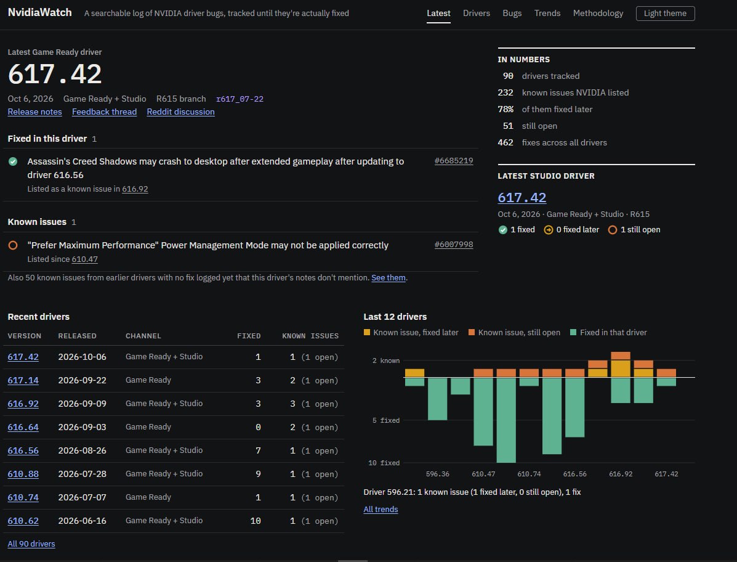The height and width of the screenshot is (562, 737).
Task: Open driver 610.62 in Recent drivers table
Action: click(23, 521)
